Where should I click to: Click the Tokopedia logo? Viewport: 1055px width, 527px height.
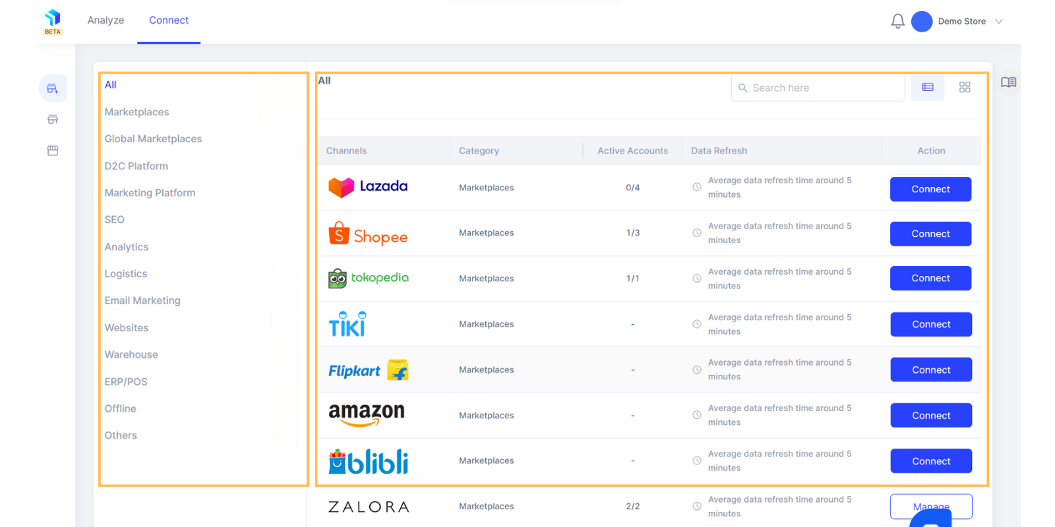[368, 278]
